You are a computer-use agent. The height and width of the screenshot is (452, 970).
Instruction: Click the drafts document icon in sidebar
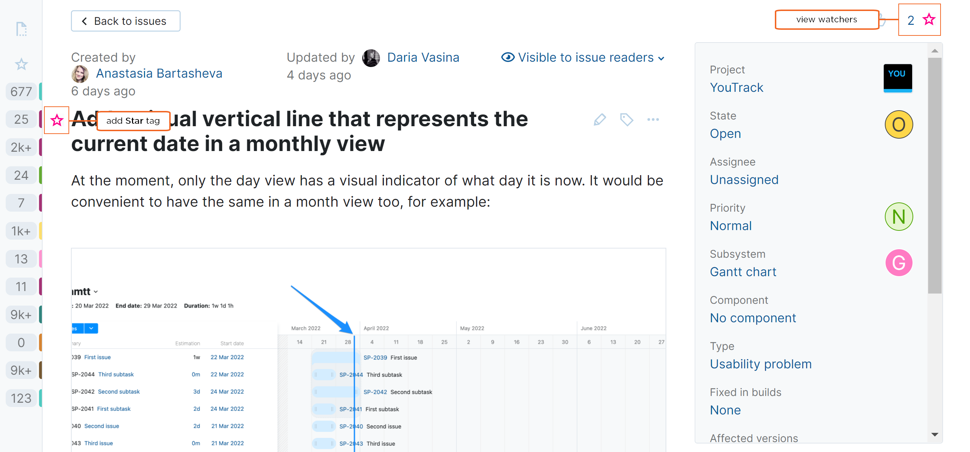21,29
